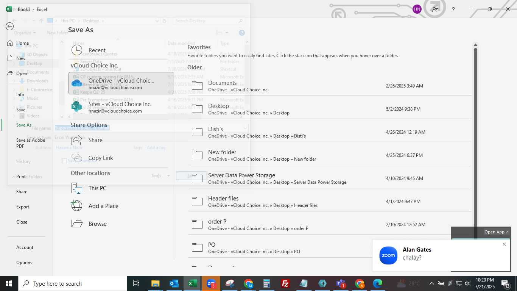Open Account in the backstage menu
The width and height of the screenshot is (517, 291).
pyautogui.click(x=25, y=247)
